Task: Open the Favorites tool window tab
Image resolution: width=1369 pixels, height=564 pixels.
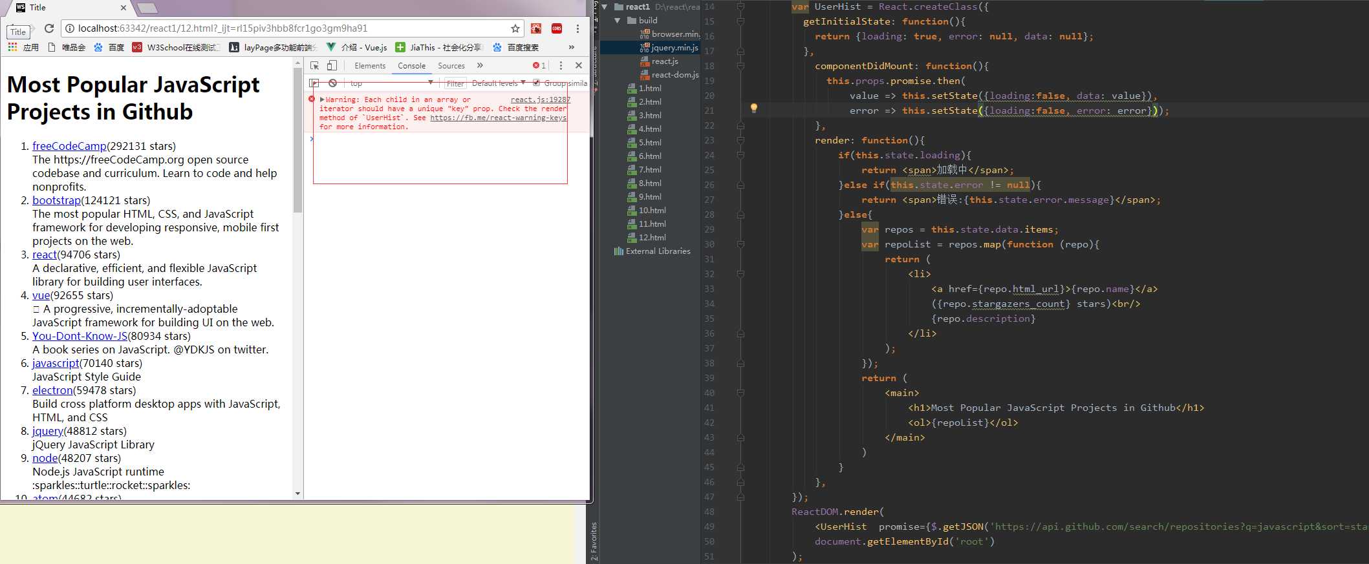Action: tap(594, 541)
